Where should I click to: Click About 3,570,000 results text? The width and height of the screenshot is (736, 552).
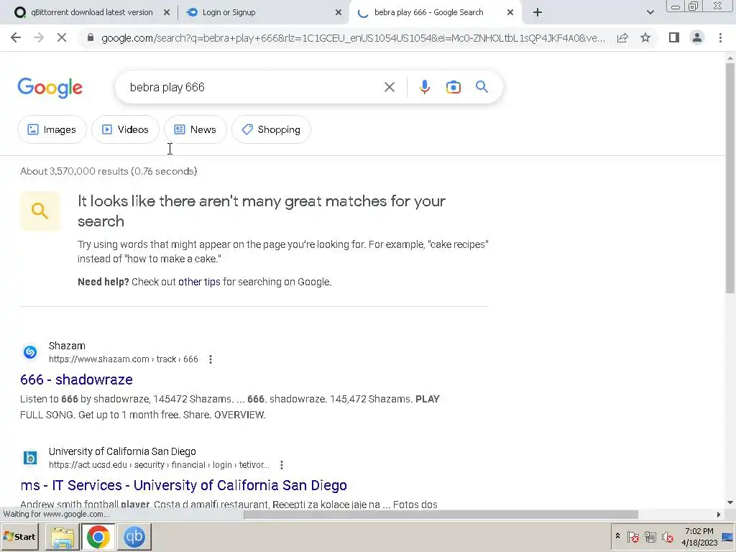pos(109,171)
